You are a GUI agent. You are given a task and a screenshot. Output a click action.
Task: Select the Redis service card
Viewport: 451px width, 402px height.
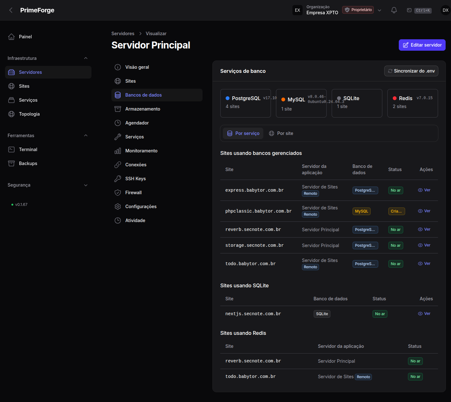[413, 103]
